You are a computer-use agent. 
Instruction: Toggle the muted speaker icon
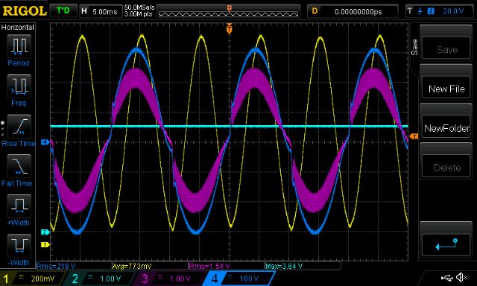462,277
